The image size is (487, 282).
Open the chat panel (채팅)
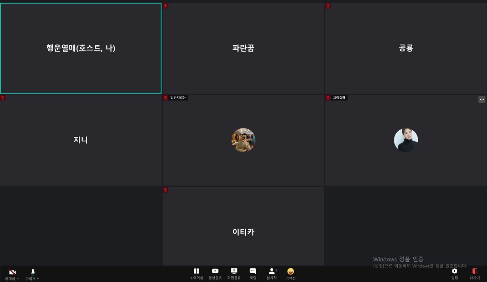coord(253,274)
